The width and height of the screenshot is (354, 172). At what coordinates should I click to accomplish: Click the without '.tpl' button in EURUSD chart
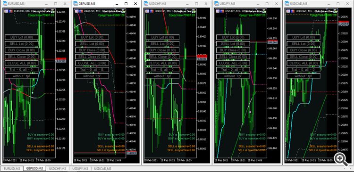click(22, 76)
